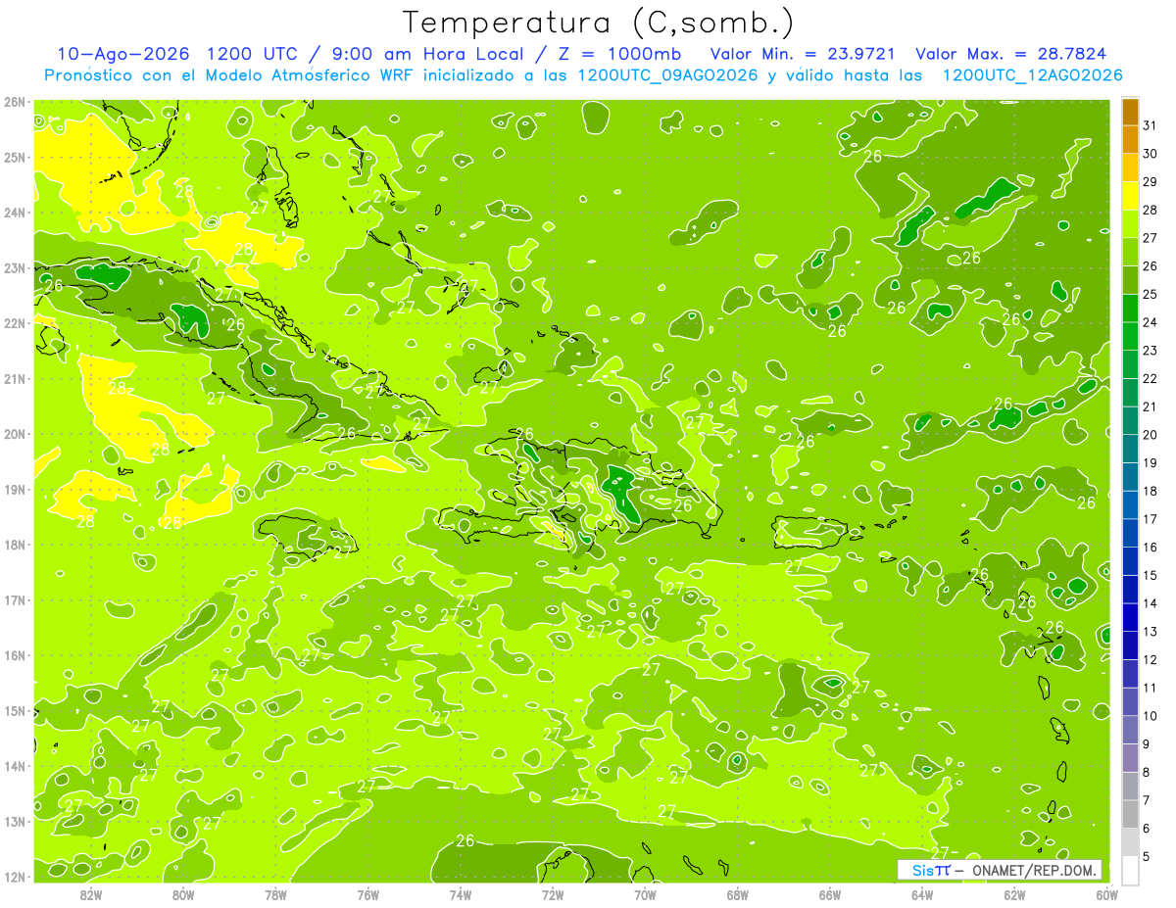Click the "78W" longitude label
Screen dimensions: 1176x908
click(275, 893)
